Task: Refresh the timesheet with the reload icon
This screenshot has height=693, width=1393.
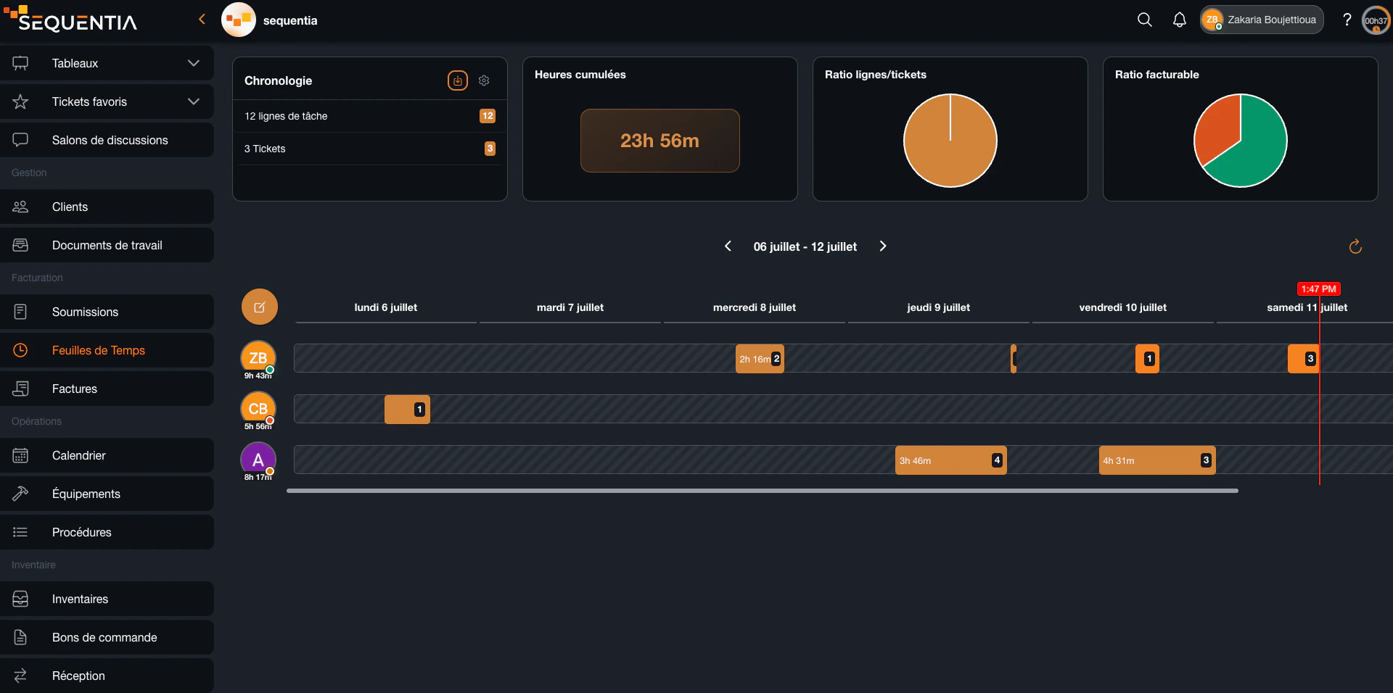Action: click(x=1355, y=246)
